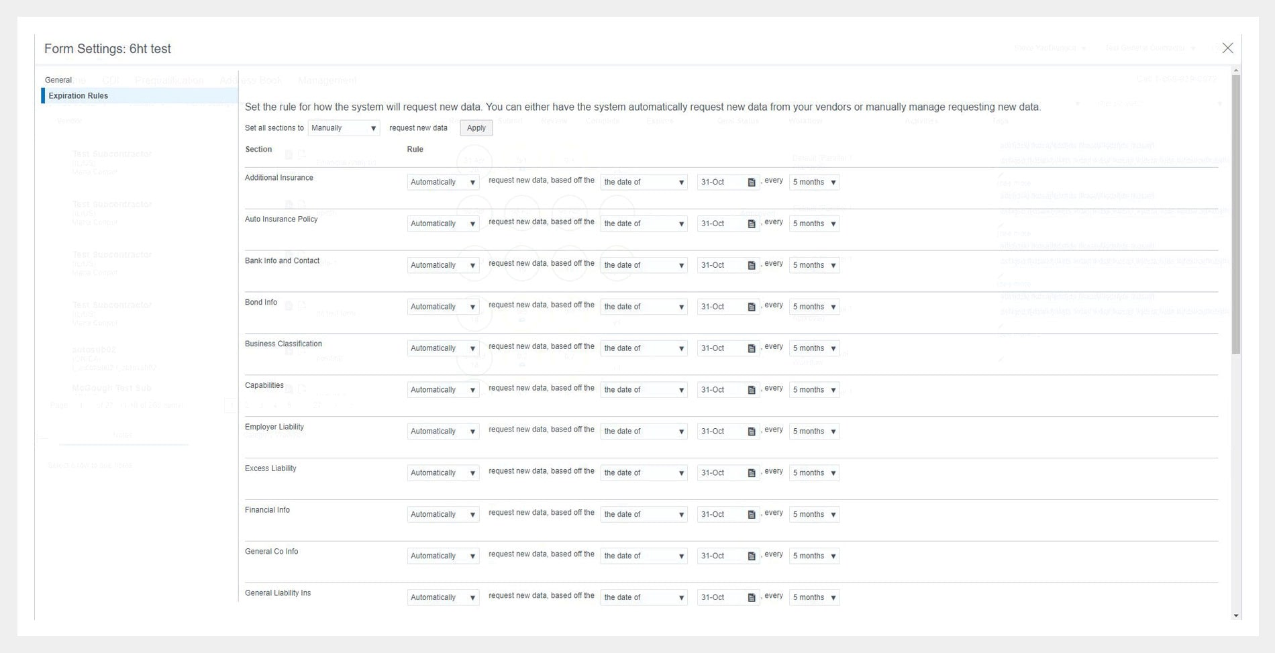Viewport: 1275px width, 653px height.
Task: Click calendar icon in Business Classification row
Action: coord(752,349)
